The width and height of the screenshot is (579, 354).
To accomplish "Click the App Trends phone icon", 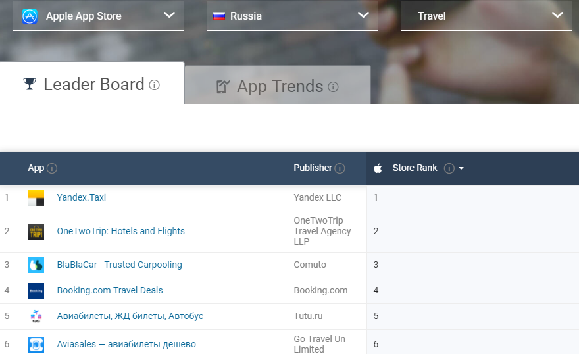I will [222, 87].
